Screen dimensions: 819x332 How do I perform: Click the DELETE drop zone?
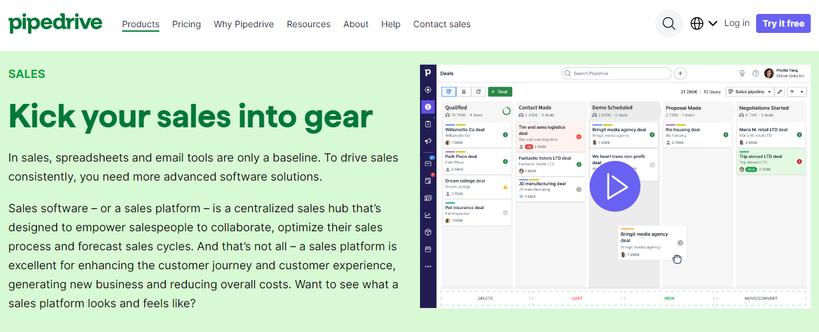pos(485,298)
